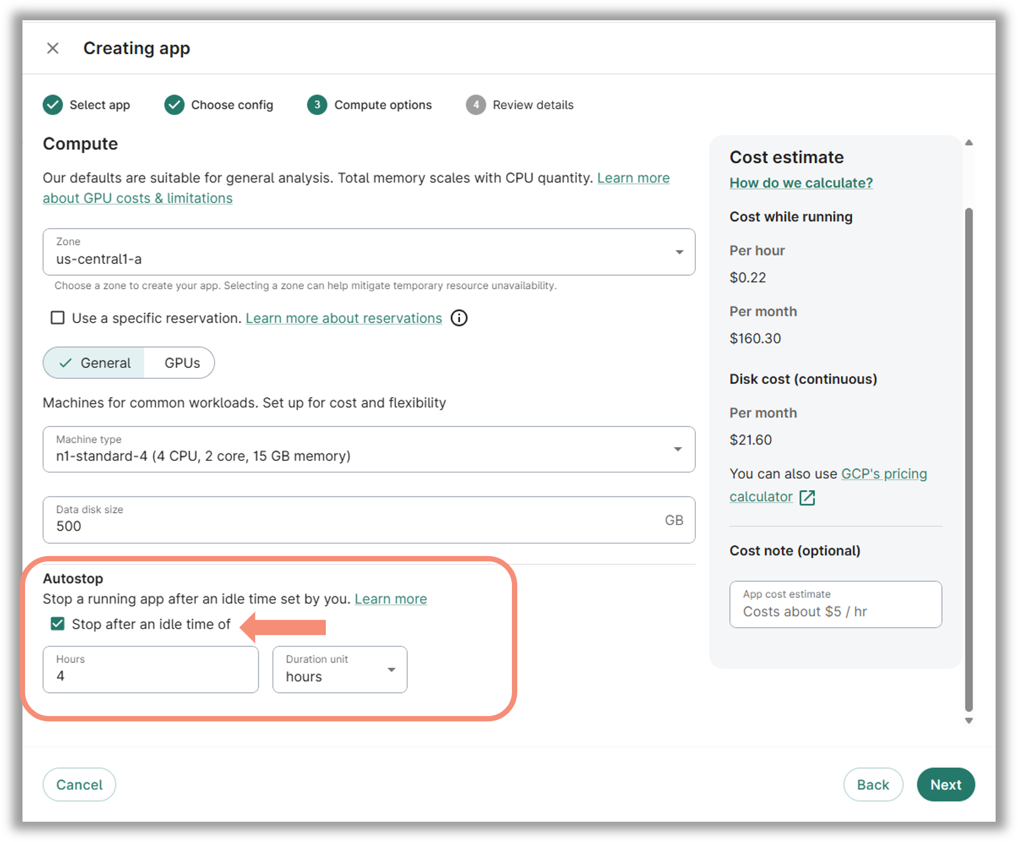1018x842 pixels.
Task: Open the Autostop Learn more link
Action: coord(391,599)
